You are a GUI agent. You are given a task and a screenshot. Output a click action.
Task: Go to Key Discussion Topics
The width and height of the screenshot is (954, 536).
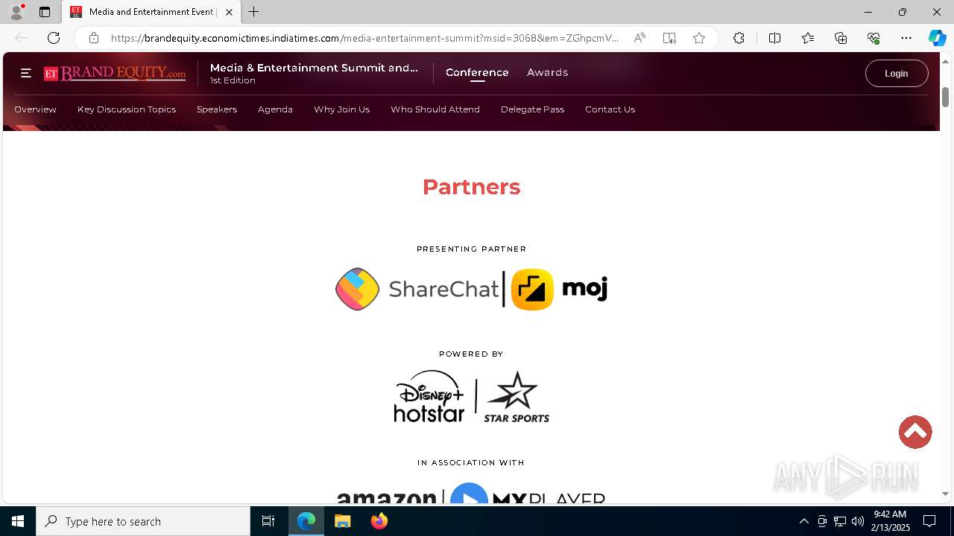point(127,109)
